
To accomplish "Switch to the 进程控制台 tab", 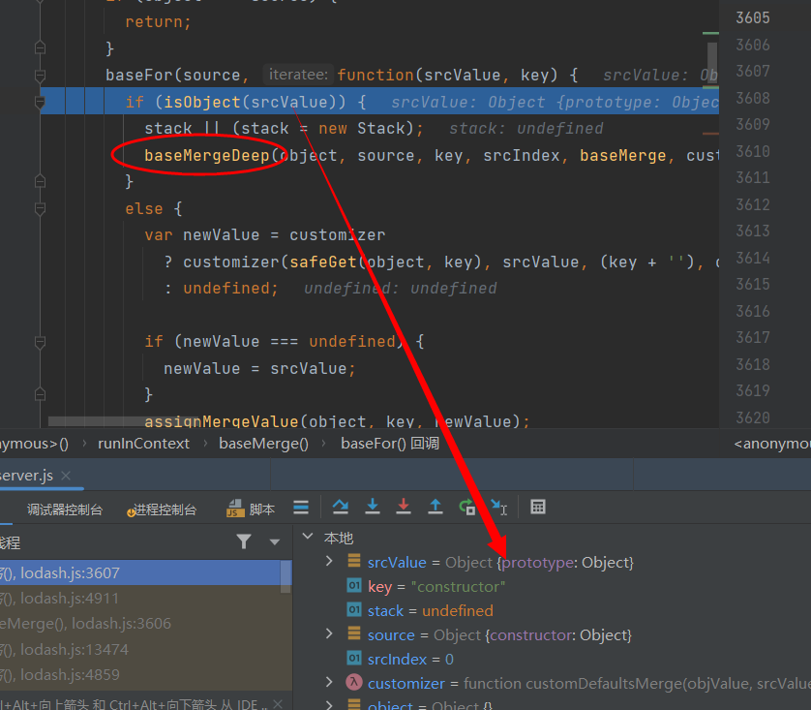I will (162, 509).
